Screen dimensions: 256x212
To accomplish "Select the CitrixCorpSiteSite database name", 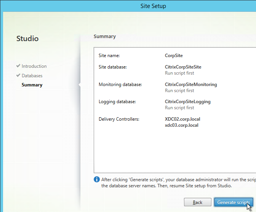I will pyautogui.click(x=183, y=67).
